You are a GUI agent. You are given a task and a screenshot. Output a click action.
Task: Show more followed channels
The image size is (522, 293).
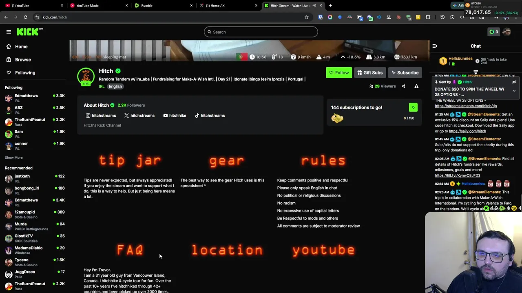coord(13,157)
